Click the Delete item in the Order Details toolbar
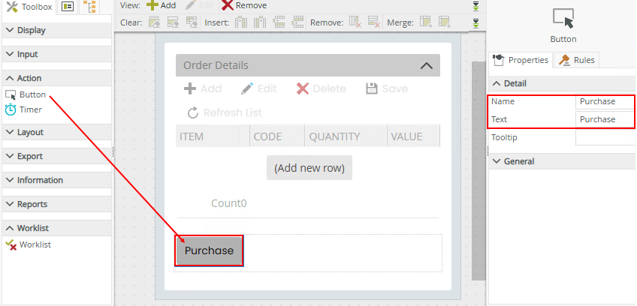Viewport: 637px width, 306px height. pyautogui.click(x=322, y=89)
